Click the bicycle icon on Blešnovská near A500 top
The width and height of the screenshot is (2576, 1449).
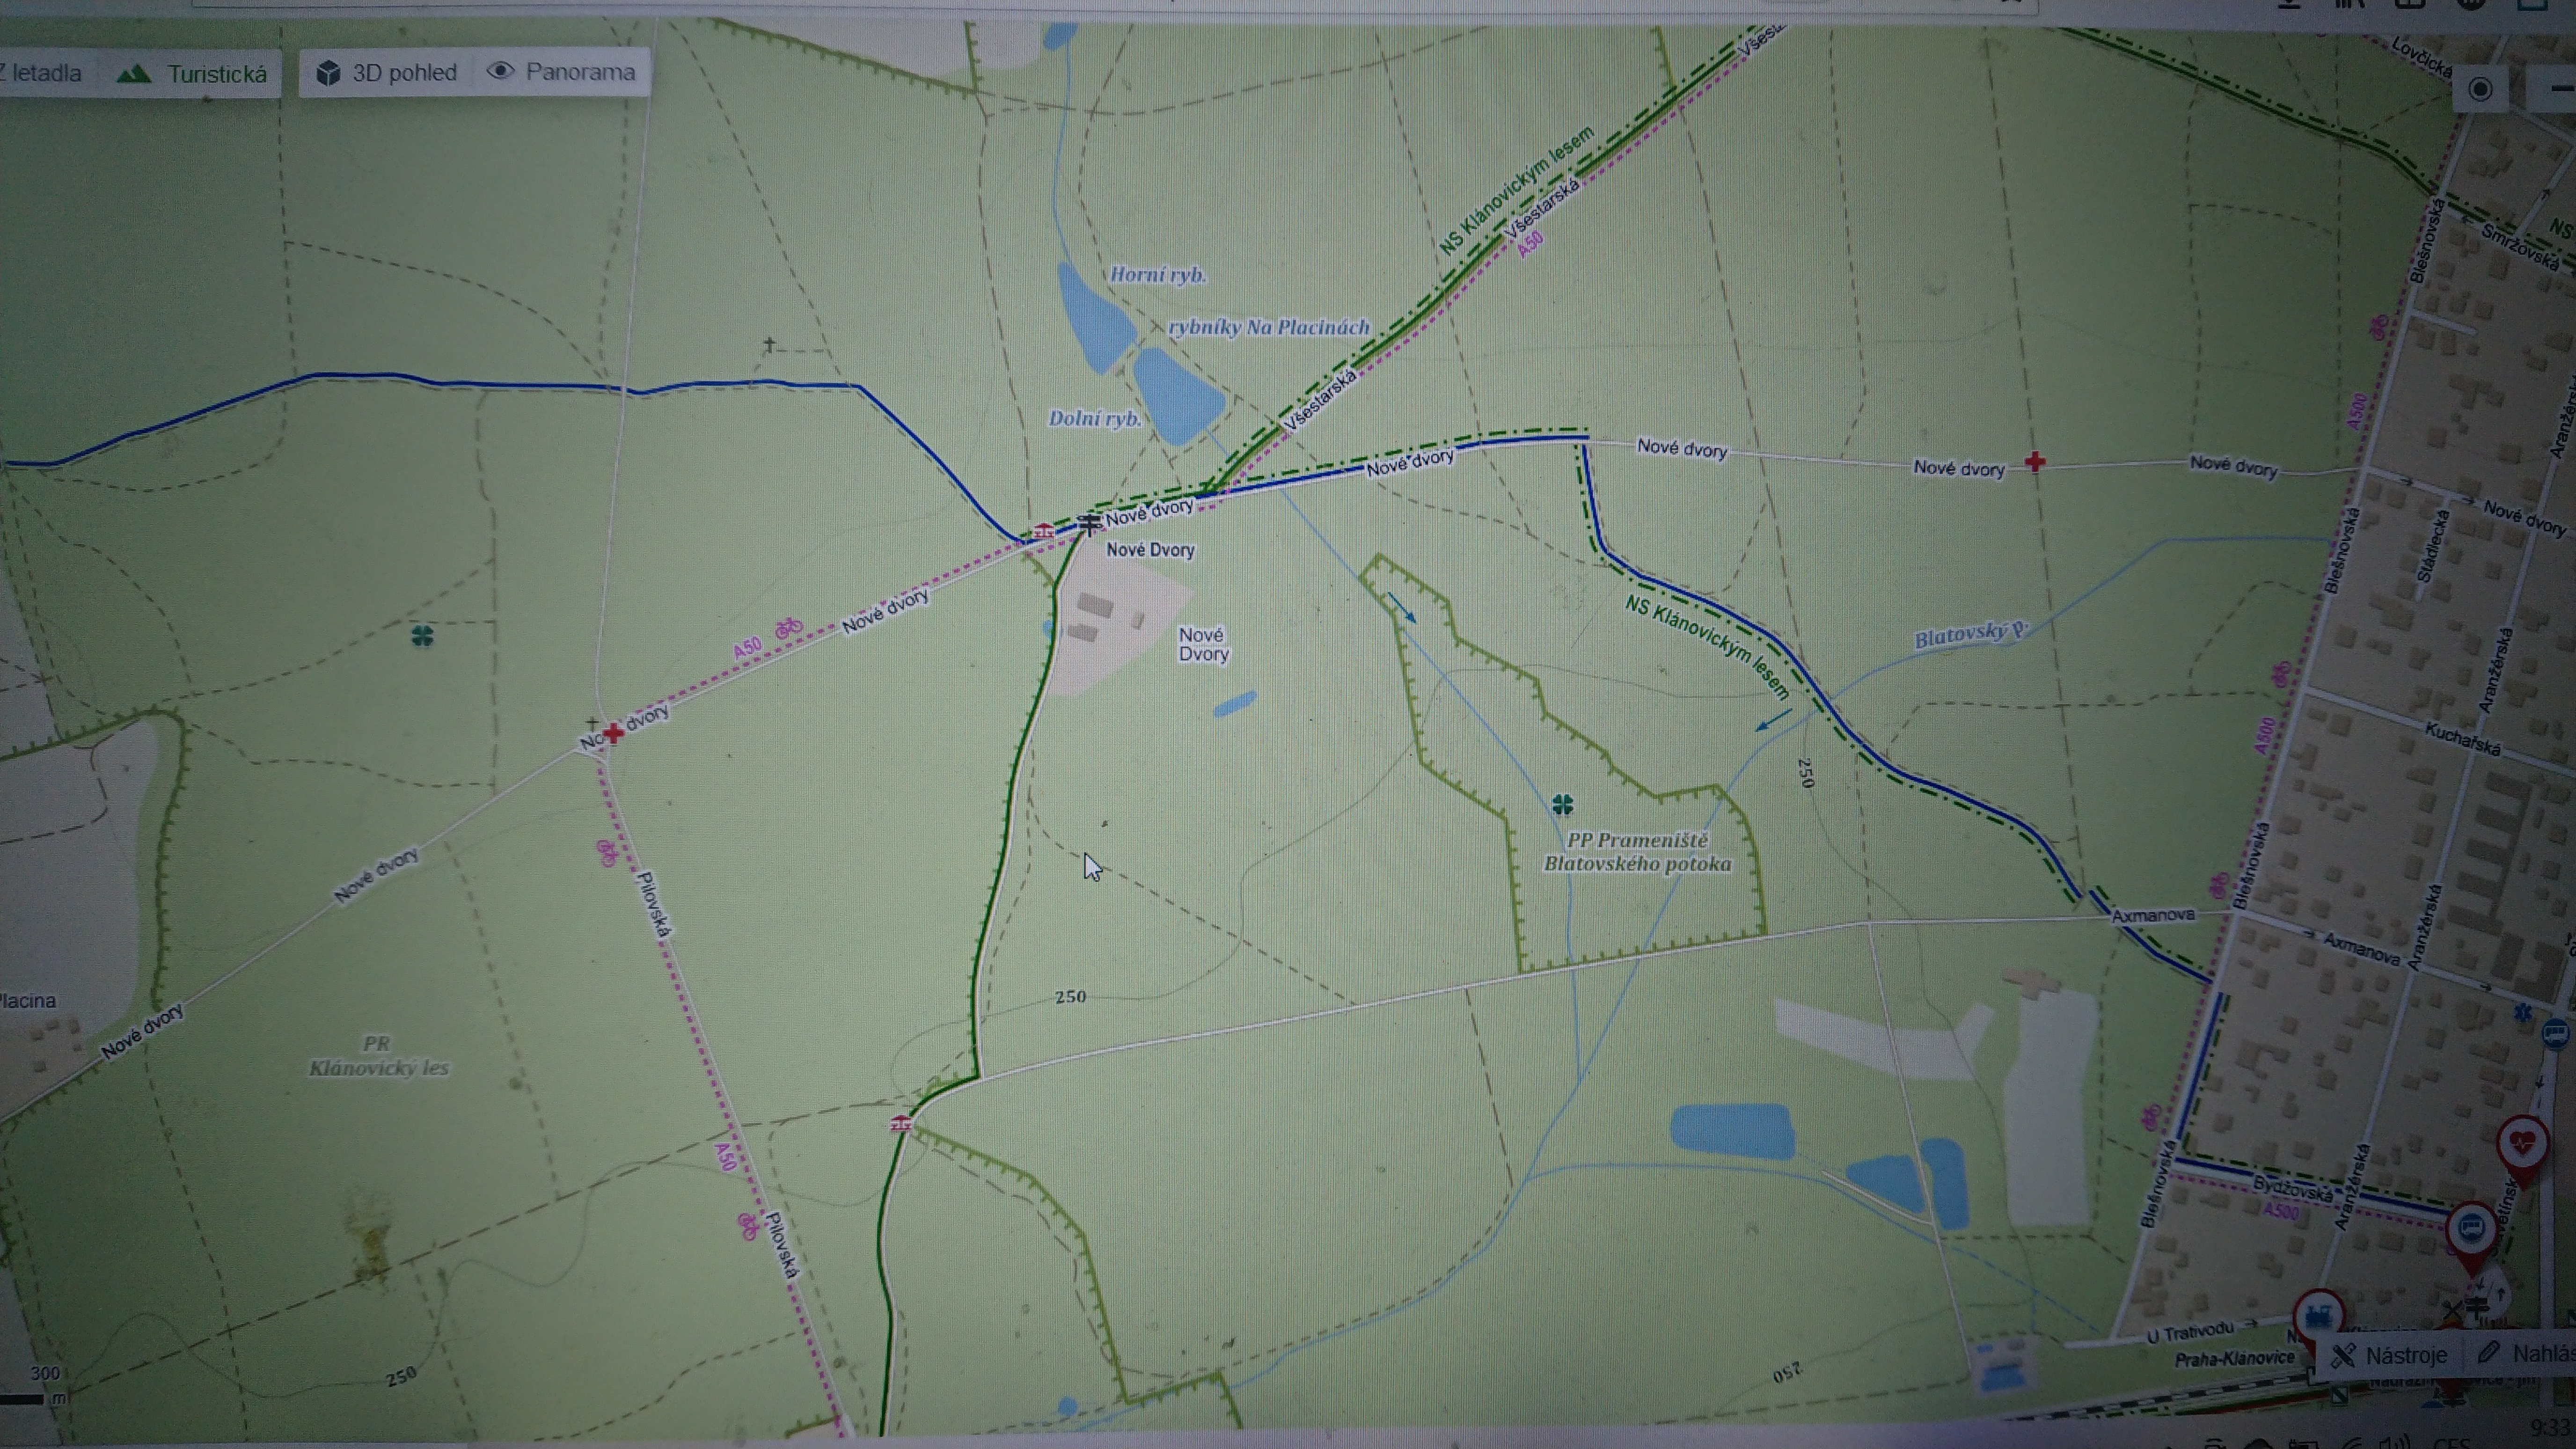point(2380,326)
